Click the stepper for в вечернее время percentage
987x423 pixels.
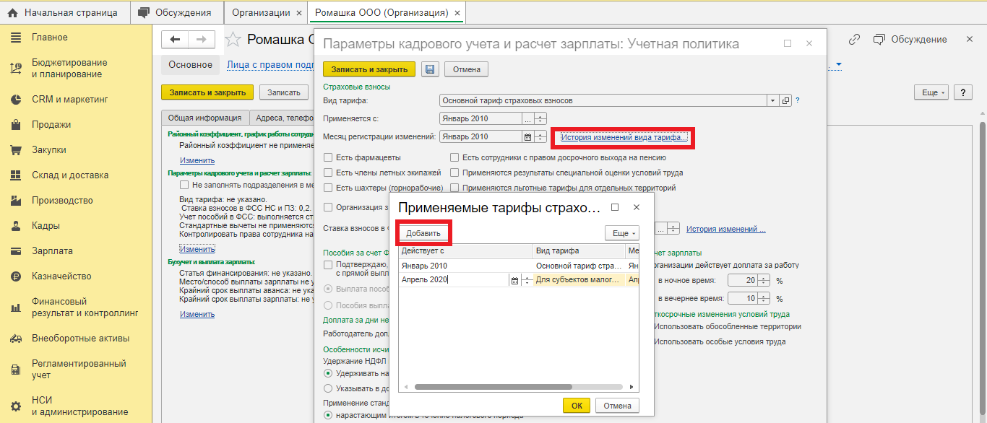click(x=764, y=298)
